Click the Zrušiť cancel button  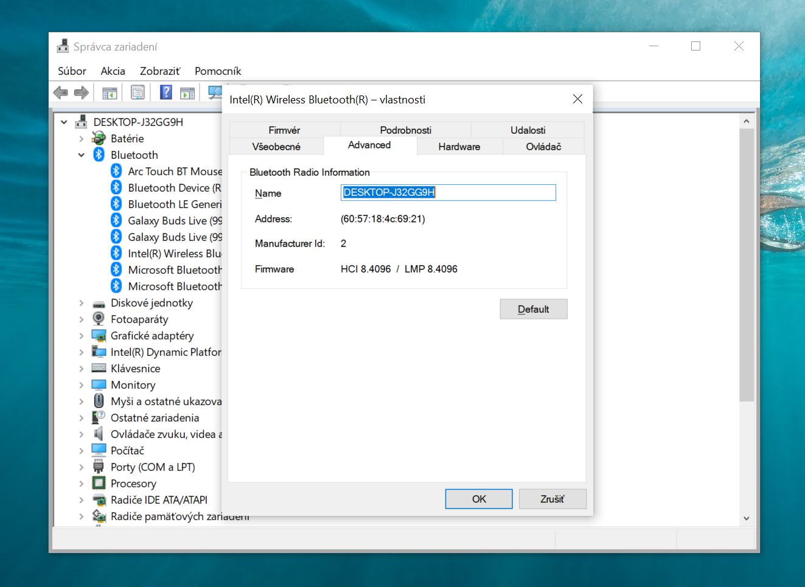point(552,499)
